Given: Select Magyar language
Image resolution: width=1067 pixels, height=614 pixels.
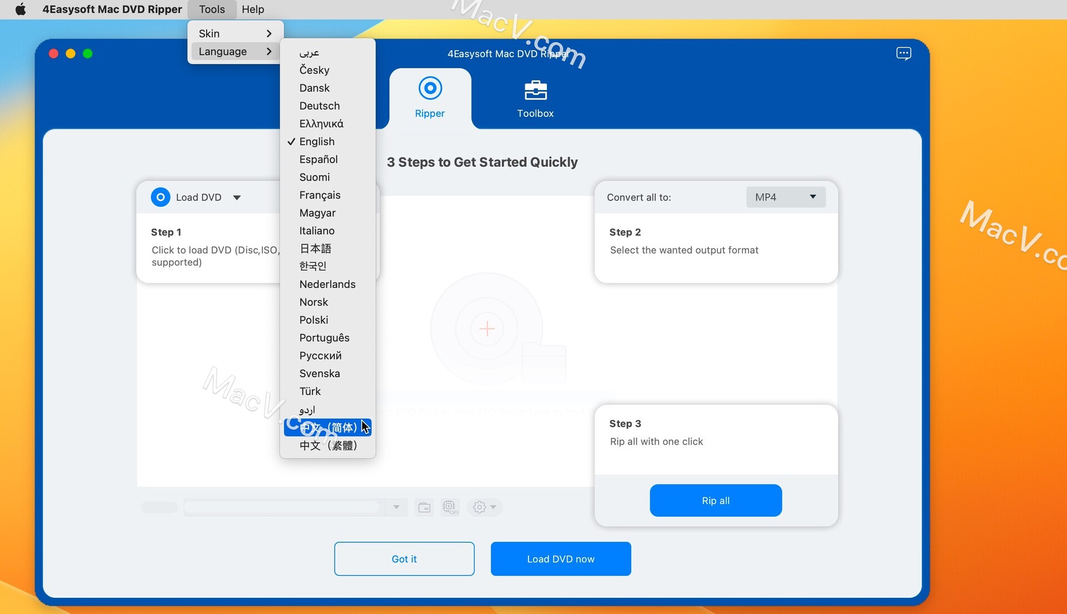Looking at the screenshot, I should 327,213.
